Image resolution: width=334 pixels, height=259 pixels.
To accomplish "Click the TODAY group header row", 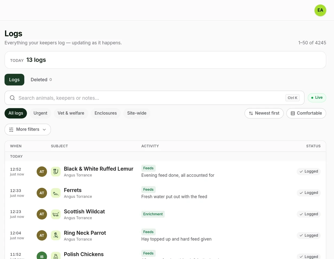I will click(x=165, y=156).
